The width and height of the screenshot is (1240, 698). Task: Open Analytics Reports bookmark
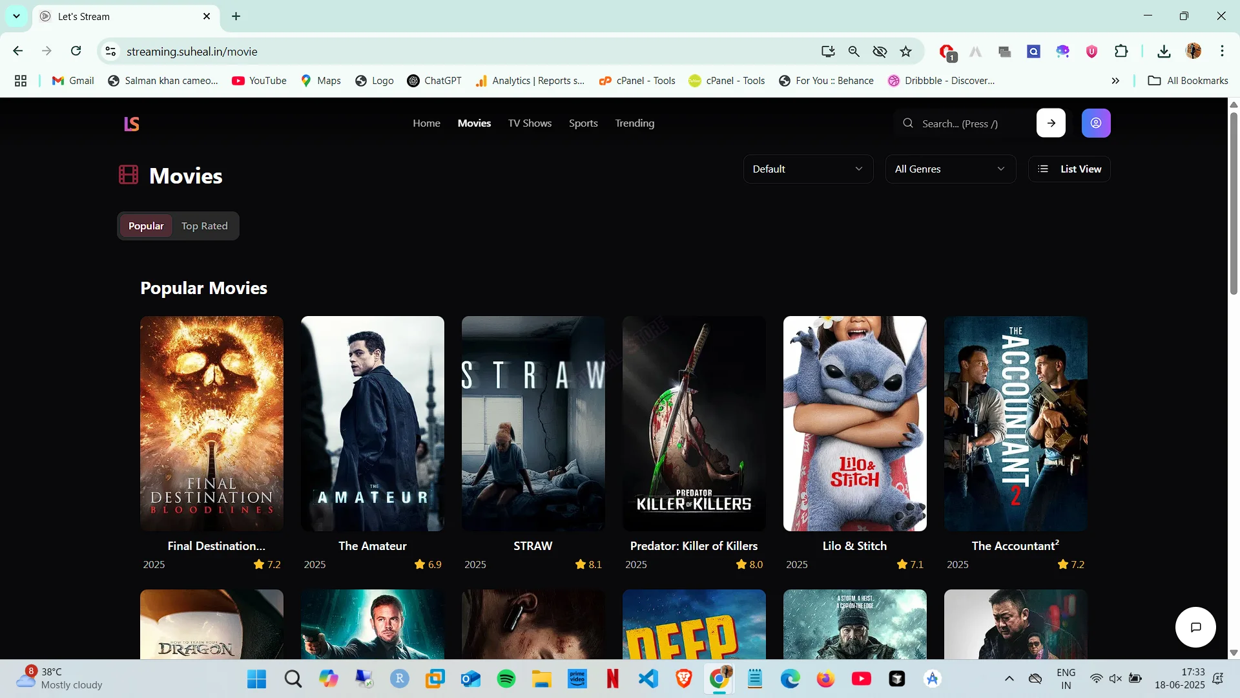530,81
